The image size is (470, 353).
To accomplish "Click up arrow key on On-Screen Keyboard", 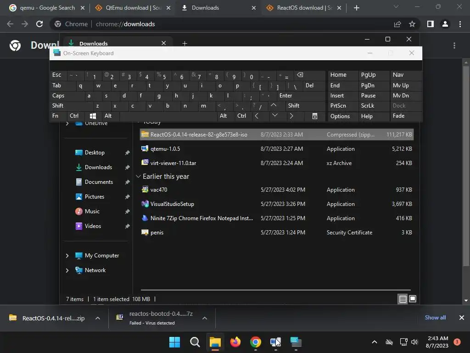I will click(x=274, y=106).
